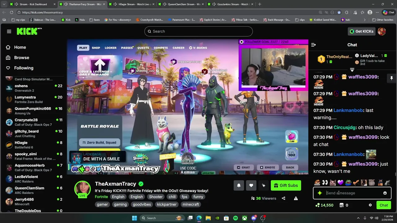
Task: Open the Windows Start menu
Action: click(x=134, y=218)
